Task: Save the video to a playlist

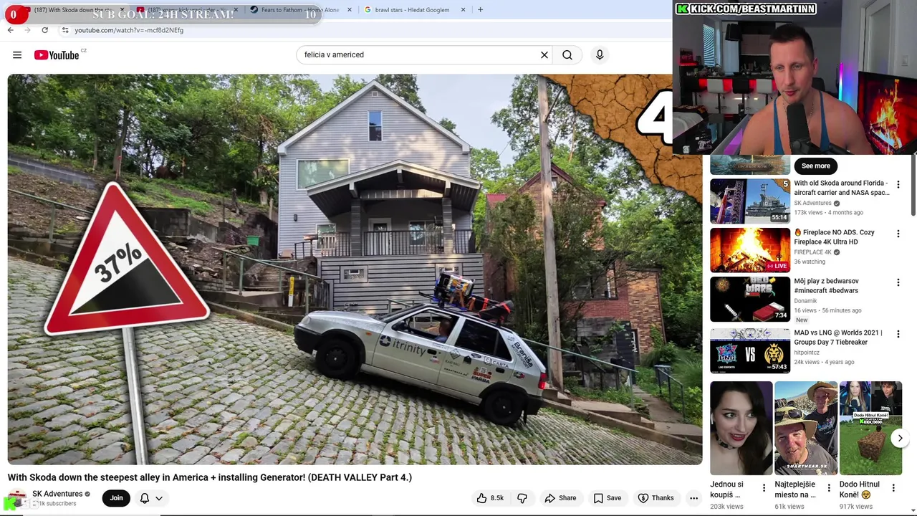Action: tap(608, 498)
